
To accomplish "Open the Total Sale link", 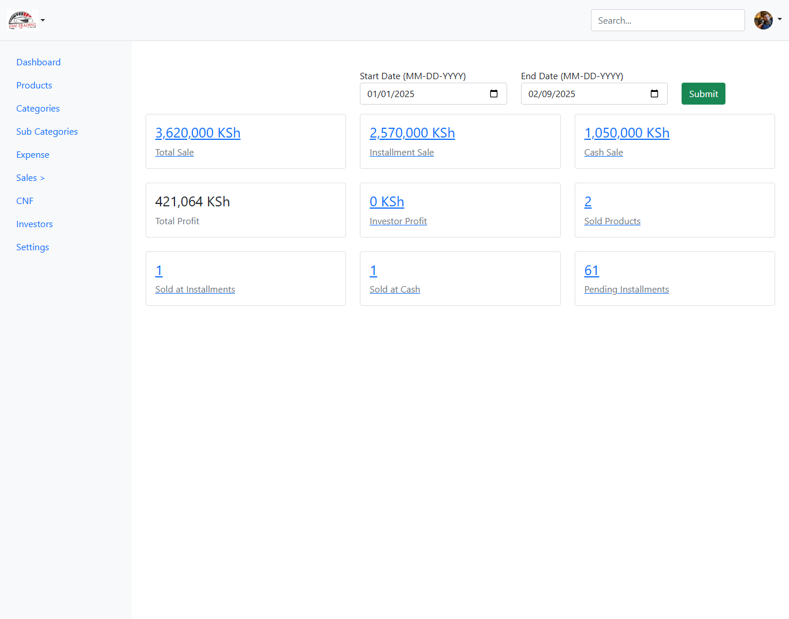I will coord(174,153).
